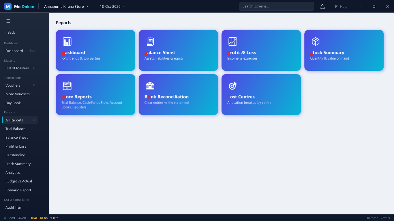Screen dimensions: 394x221
Task: Open the Cost Centres card title
Action: click(x=241, y=97)
